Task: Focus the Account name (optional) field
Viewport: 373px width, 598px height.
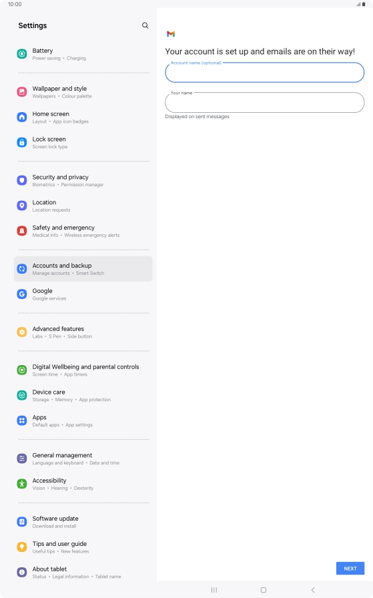Action: (x=265, y=72)
